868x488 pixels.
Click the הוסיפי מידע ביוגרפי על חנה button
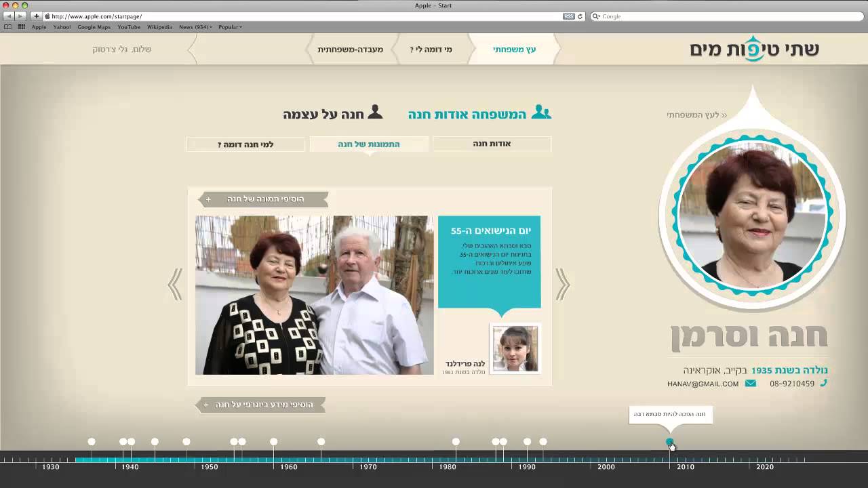(x=261, y=405)
